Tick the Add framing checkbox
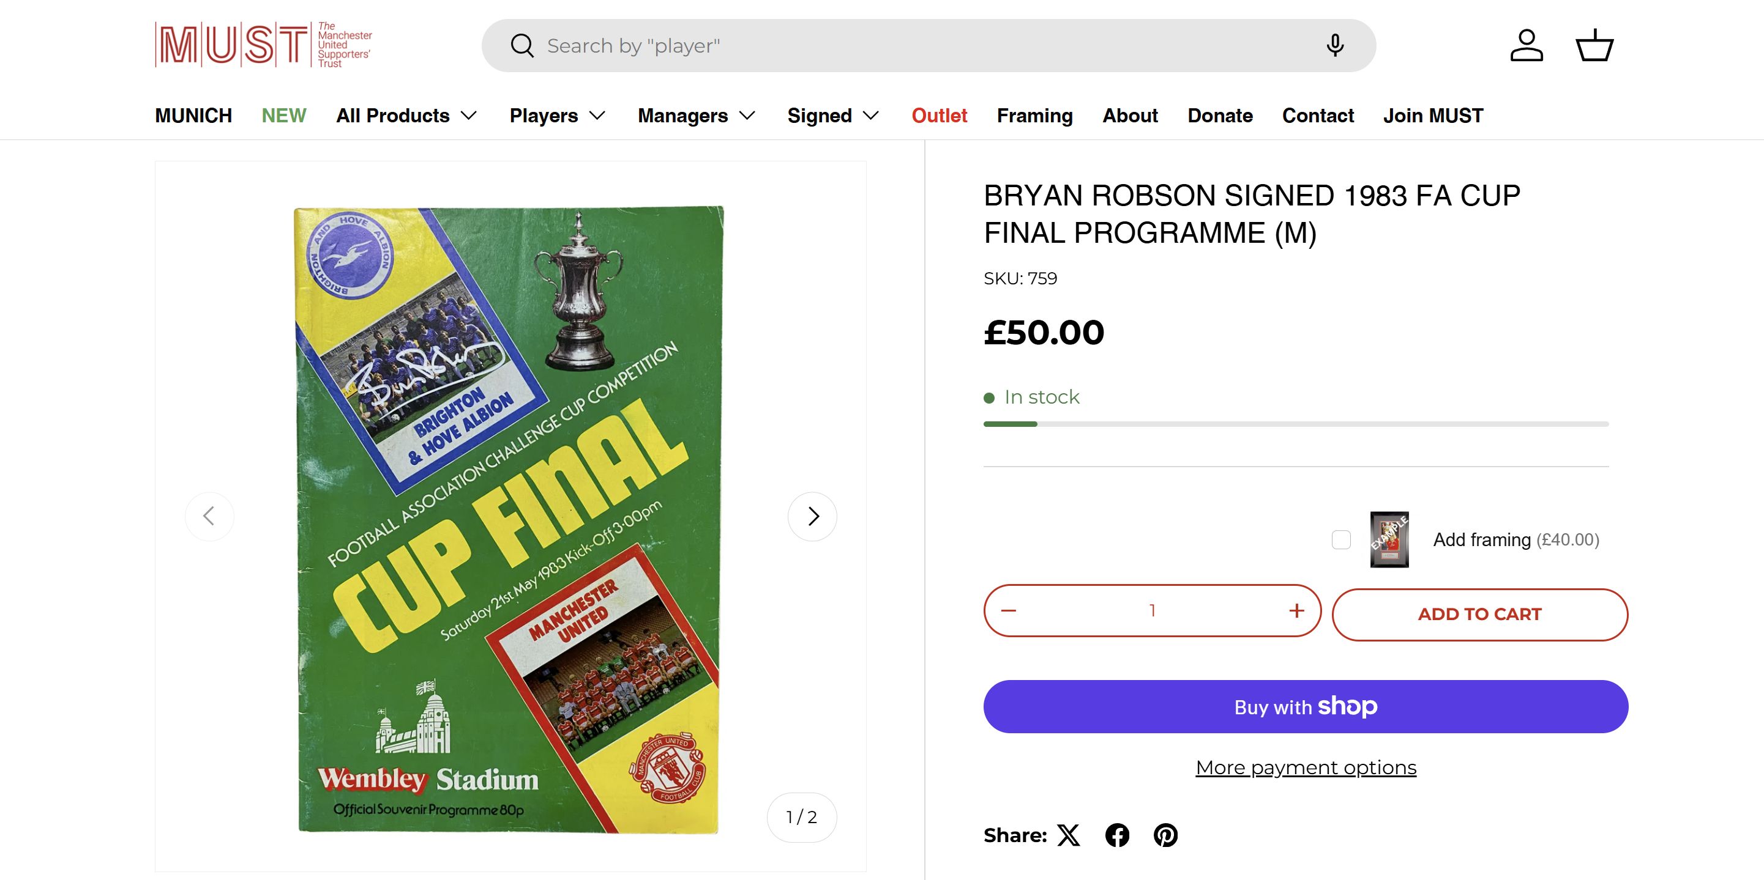The image size is (1764, 880). pos(1341,540)
